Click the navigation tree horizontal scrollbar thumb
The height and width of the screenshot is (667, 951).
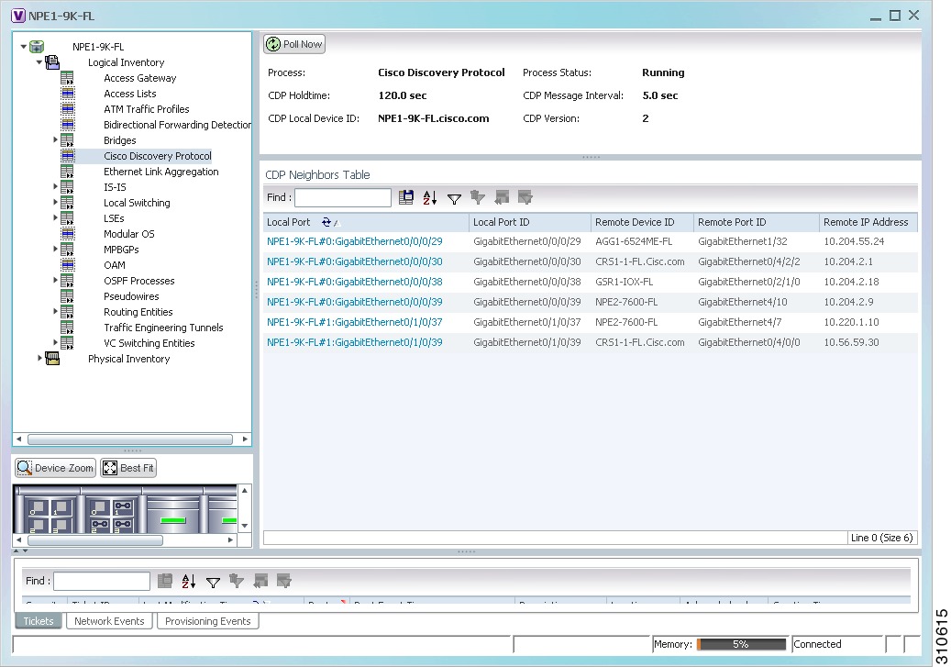(130, 439)
